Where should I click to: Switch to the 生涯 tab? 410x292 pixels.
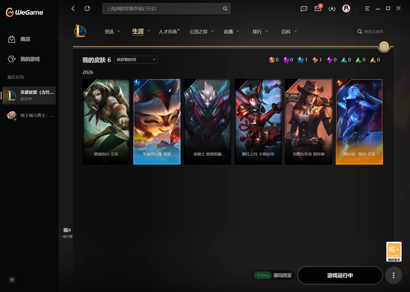[x=138, y=31]
